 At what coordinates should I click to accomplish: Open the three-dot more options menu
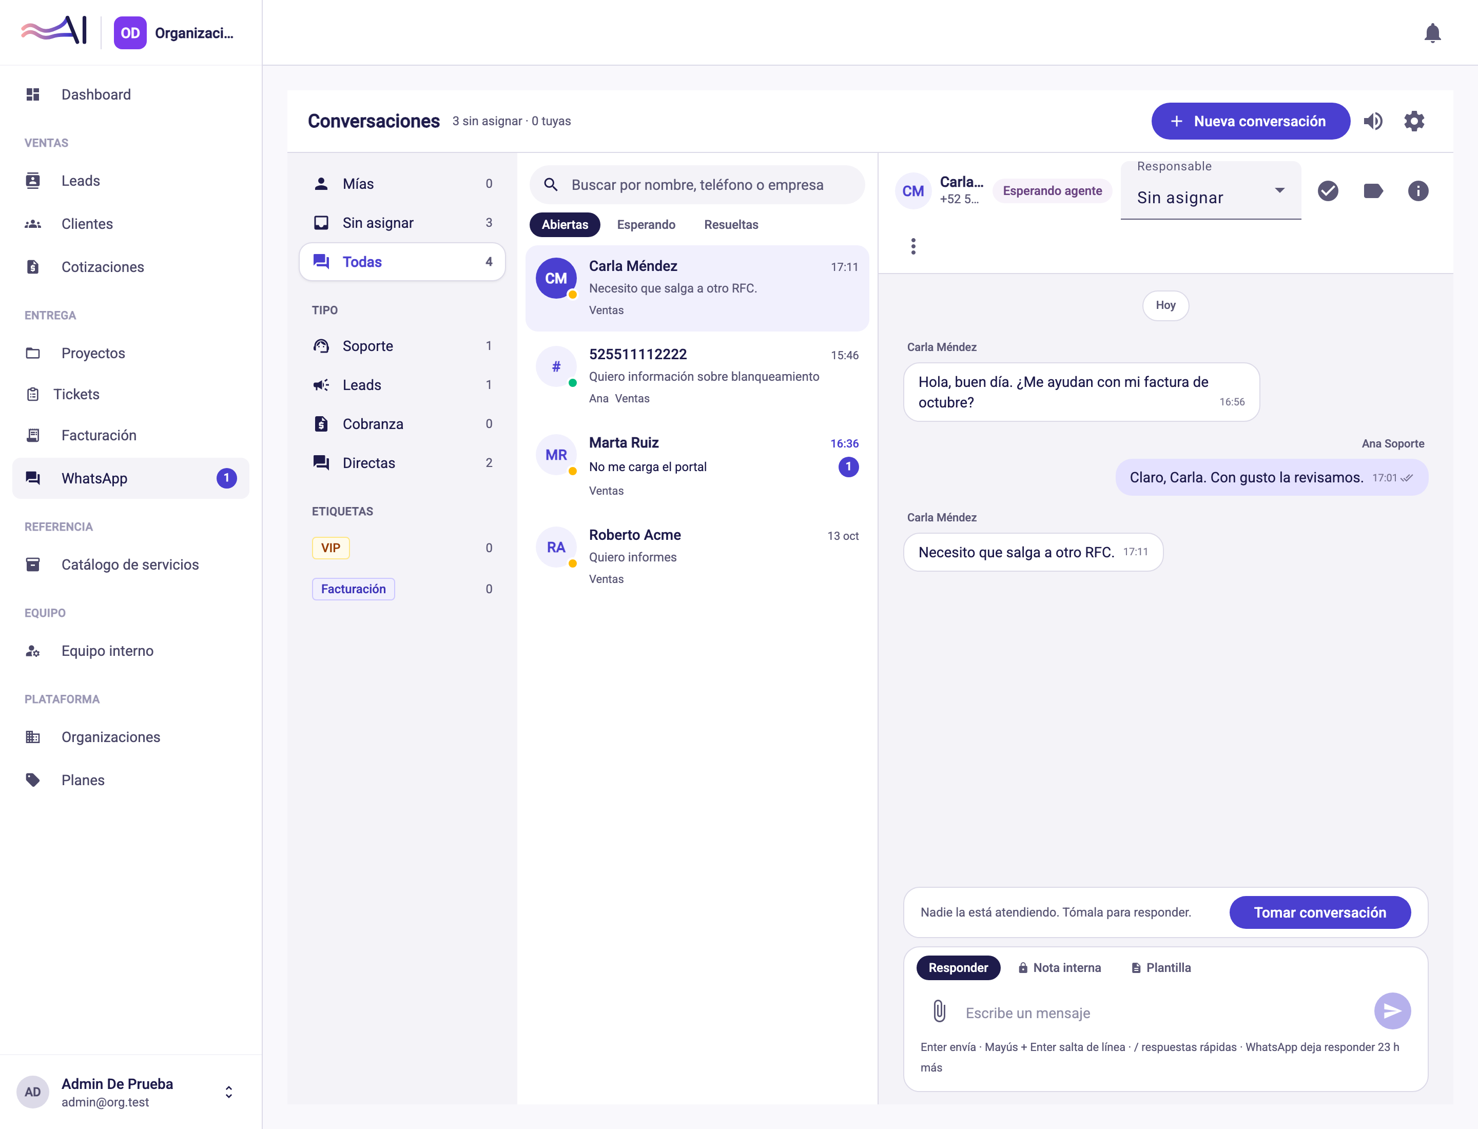point(913,247)
